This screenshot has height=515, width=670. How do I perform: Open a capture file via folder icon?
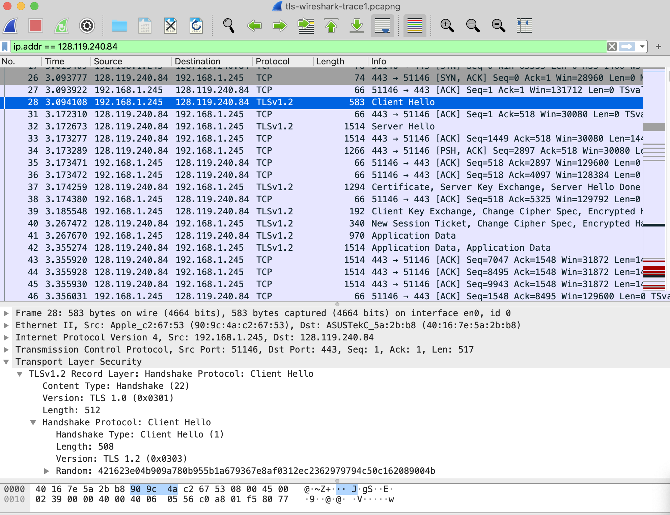[x=119, y=26]
